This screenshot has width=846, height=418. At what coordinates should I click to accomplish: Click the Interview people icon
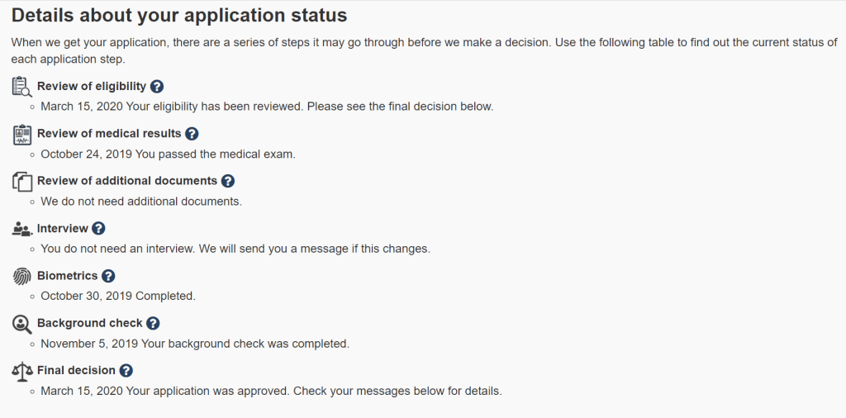tap(22, 229)
